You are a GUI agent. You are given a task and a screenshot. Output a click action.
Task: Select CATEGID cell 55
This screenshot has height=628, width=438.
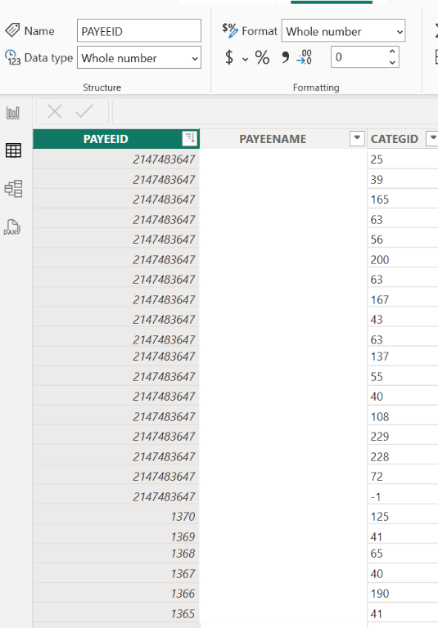(x=402, y=376)
